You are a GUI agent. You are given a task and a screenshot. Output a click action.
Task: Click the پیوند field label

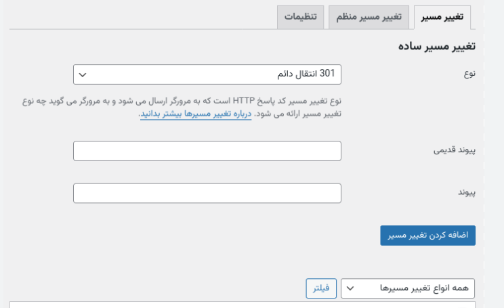466,193
